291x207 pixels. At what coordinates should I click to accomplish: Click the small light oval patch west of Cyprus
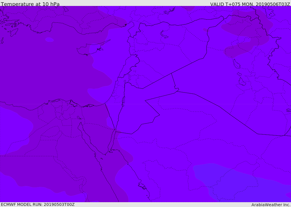[x=49, y=39]
